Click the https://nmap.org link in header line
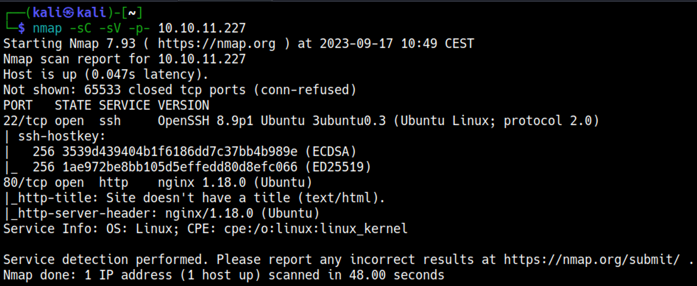The image size is (697, 286). click(x=216, y=44)
